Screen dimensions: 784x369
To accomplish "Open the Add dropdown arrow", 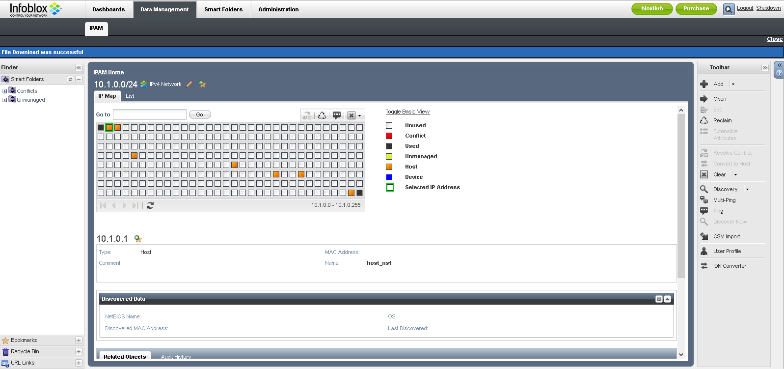I will 733,85.
